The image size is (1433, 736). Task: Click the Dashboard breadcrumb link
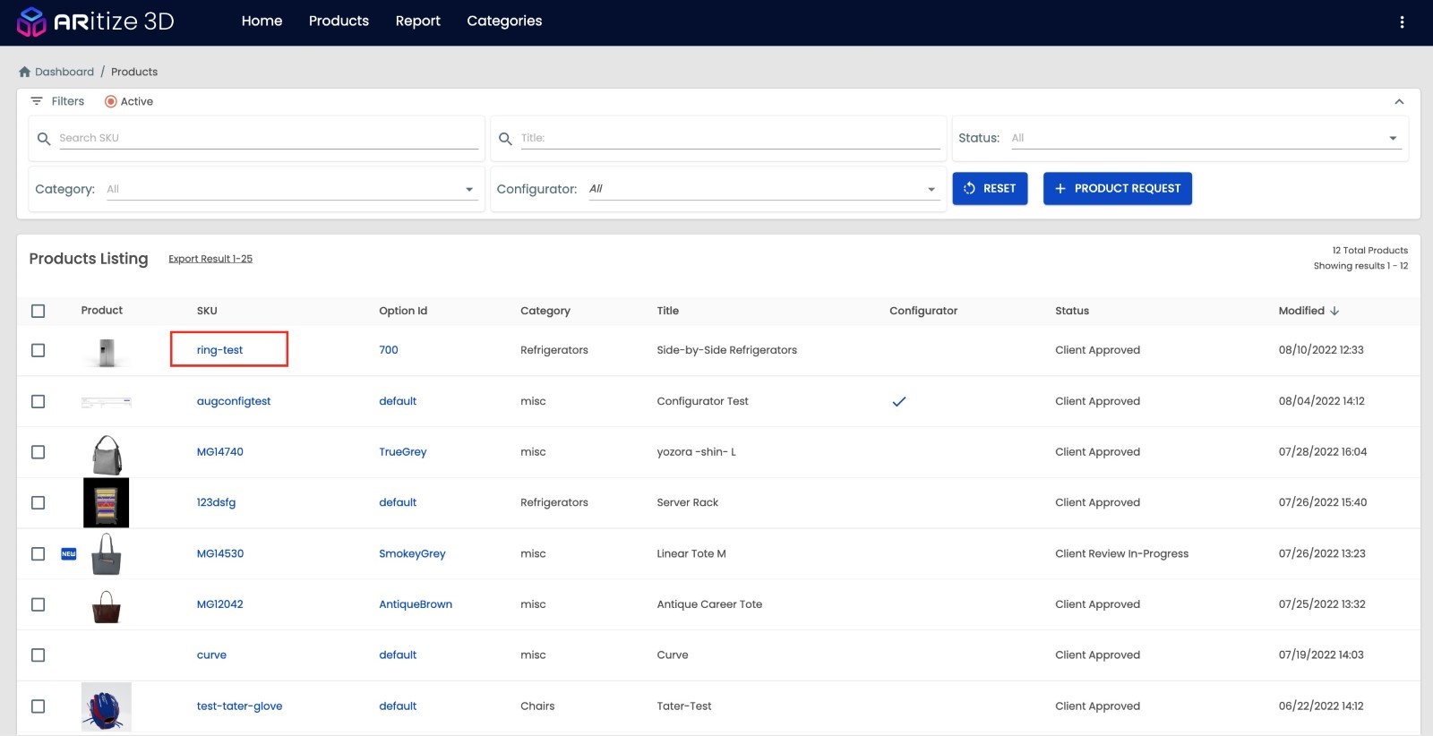[x=64, y=72]
